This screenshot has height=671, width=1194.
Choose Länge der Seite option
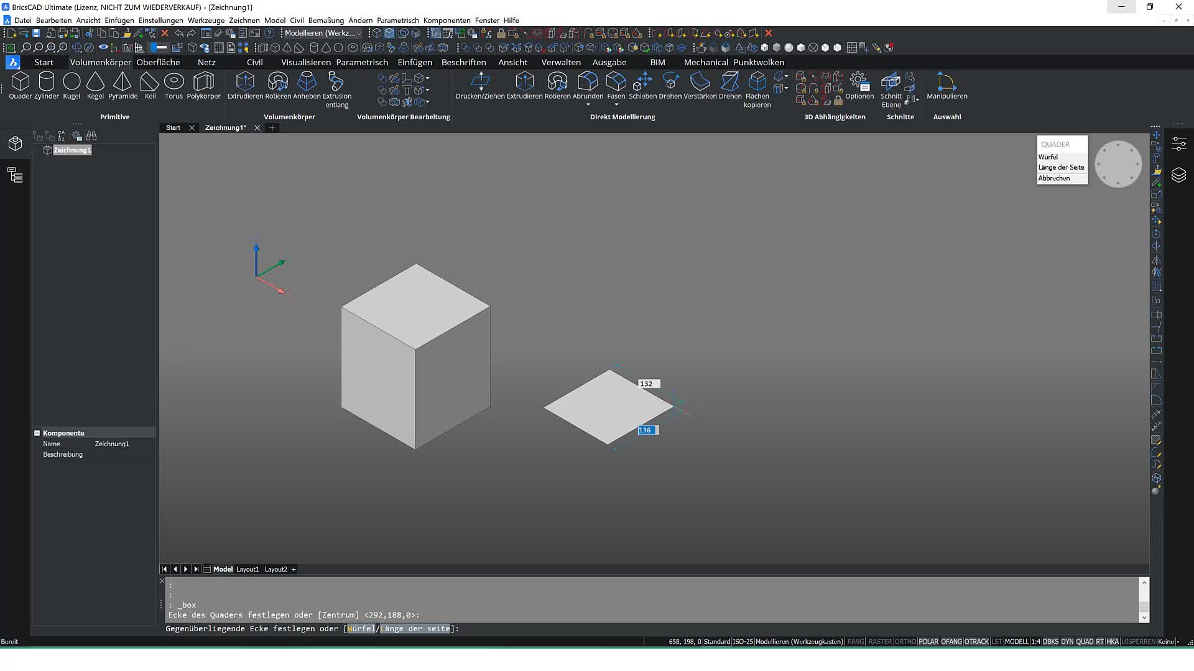coord(1061,168)
